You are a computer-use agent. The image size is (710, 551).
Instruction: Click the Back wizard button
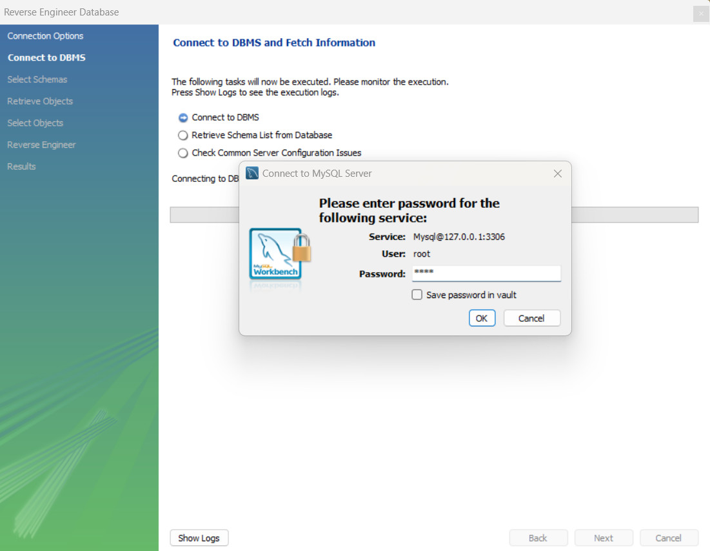538,538
